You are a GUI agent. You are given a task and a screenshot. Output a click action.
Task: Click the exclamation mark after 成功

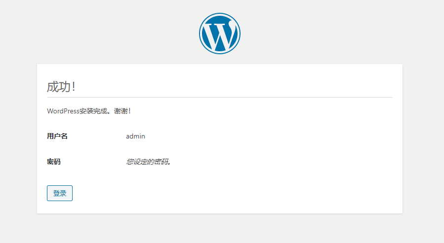pos(74,87)
